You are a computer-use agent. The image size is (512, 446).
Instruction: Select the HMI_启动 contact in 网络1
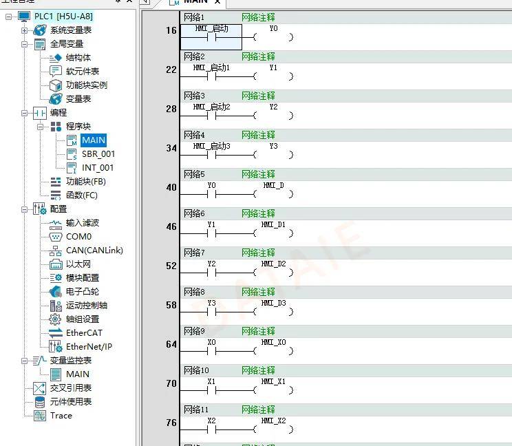(211, 37)
